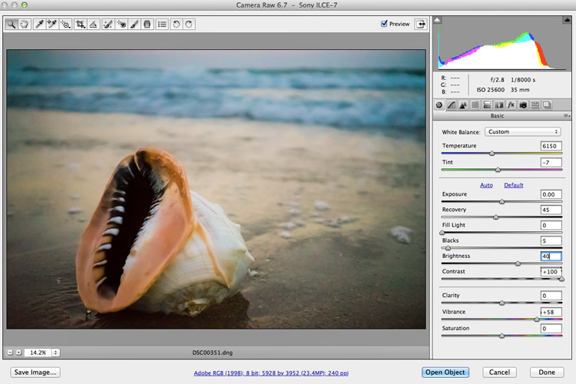Open the Snapshots panel tab

point(547,105)
